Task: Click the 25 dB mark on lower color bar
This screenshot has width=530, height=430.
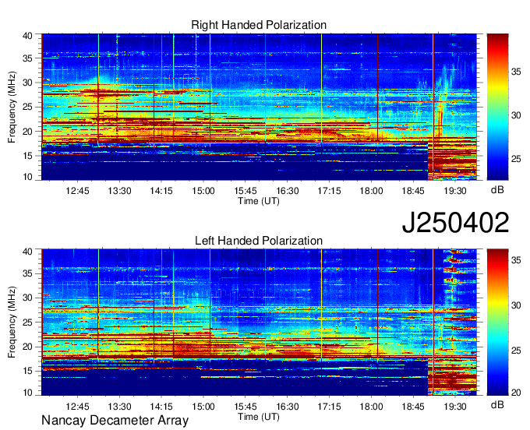Action: click(516, 351)
